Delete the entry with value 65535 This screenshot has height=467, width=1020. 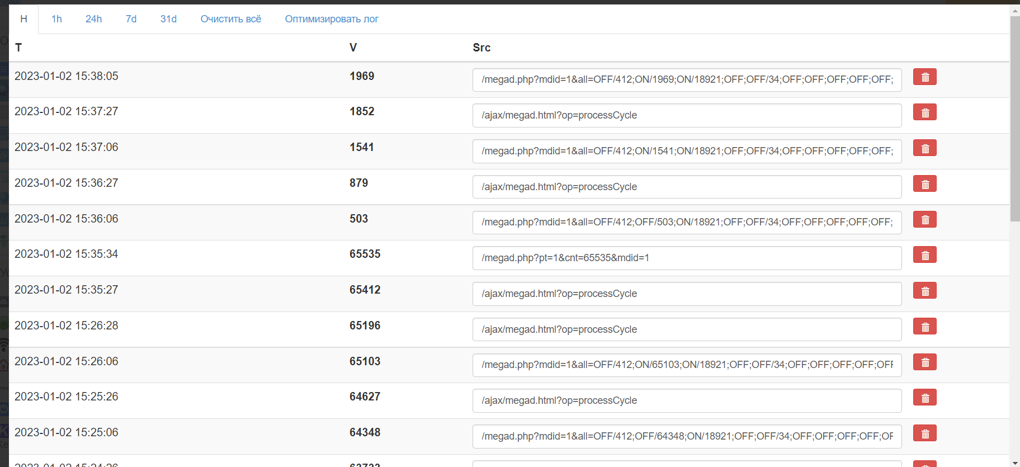pyautogui.click(x=924, y=256)
